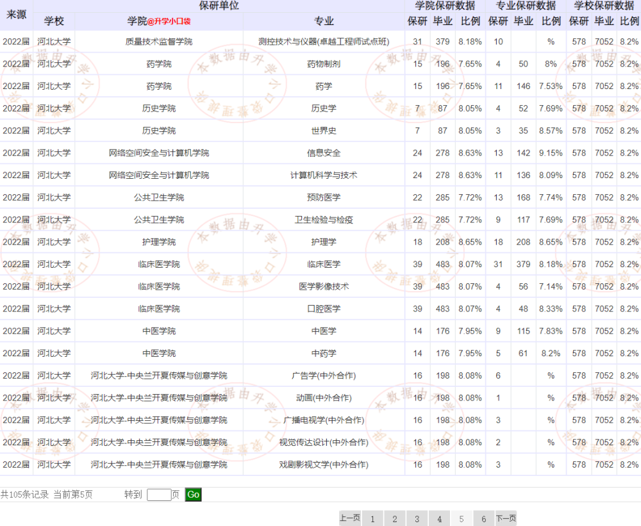
Task: Go to page 1
Action: 372,519
